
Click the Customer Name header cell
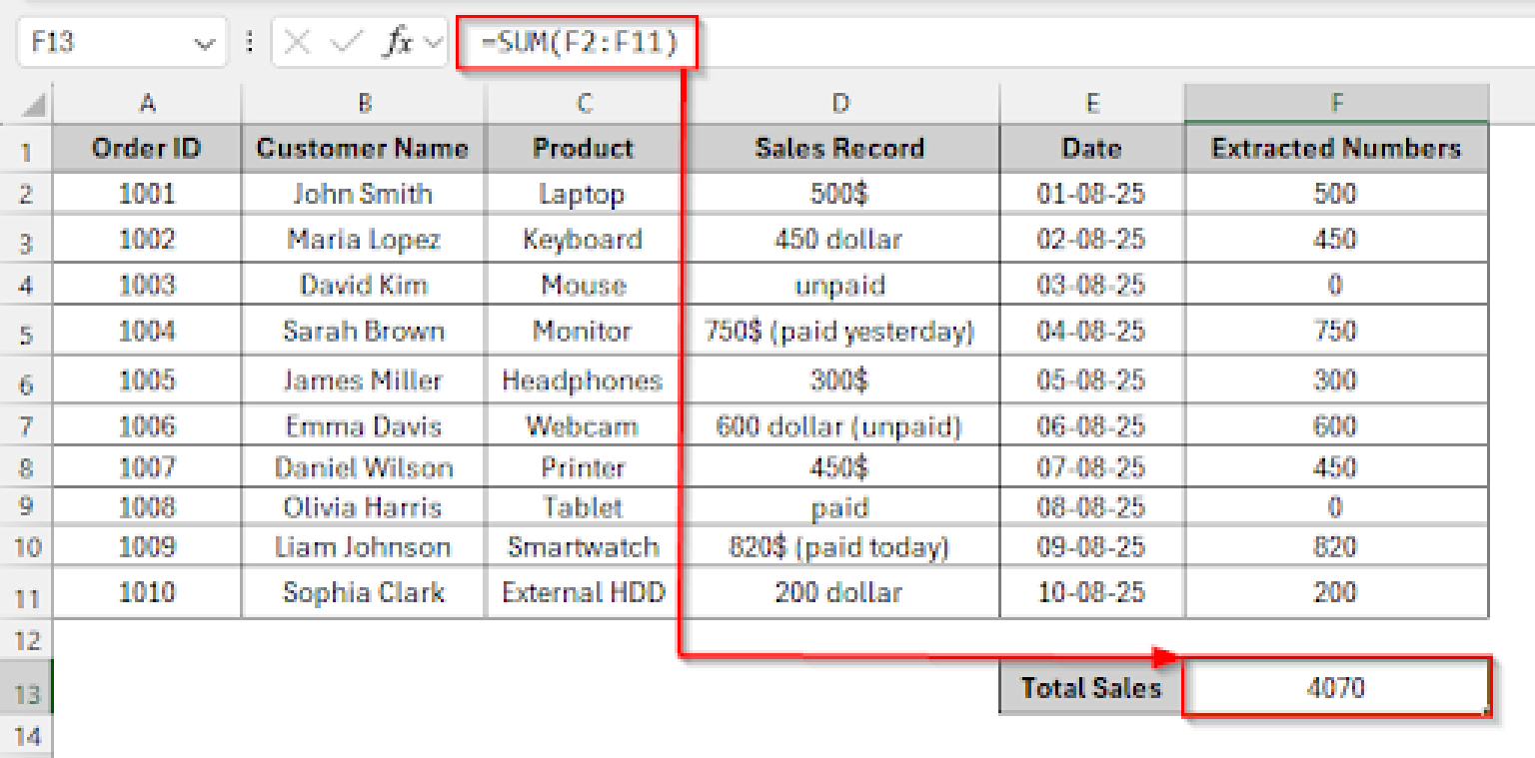tap(364, 148)
